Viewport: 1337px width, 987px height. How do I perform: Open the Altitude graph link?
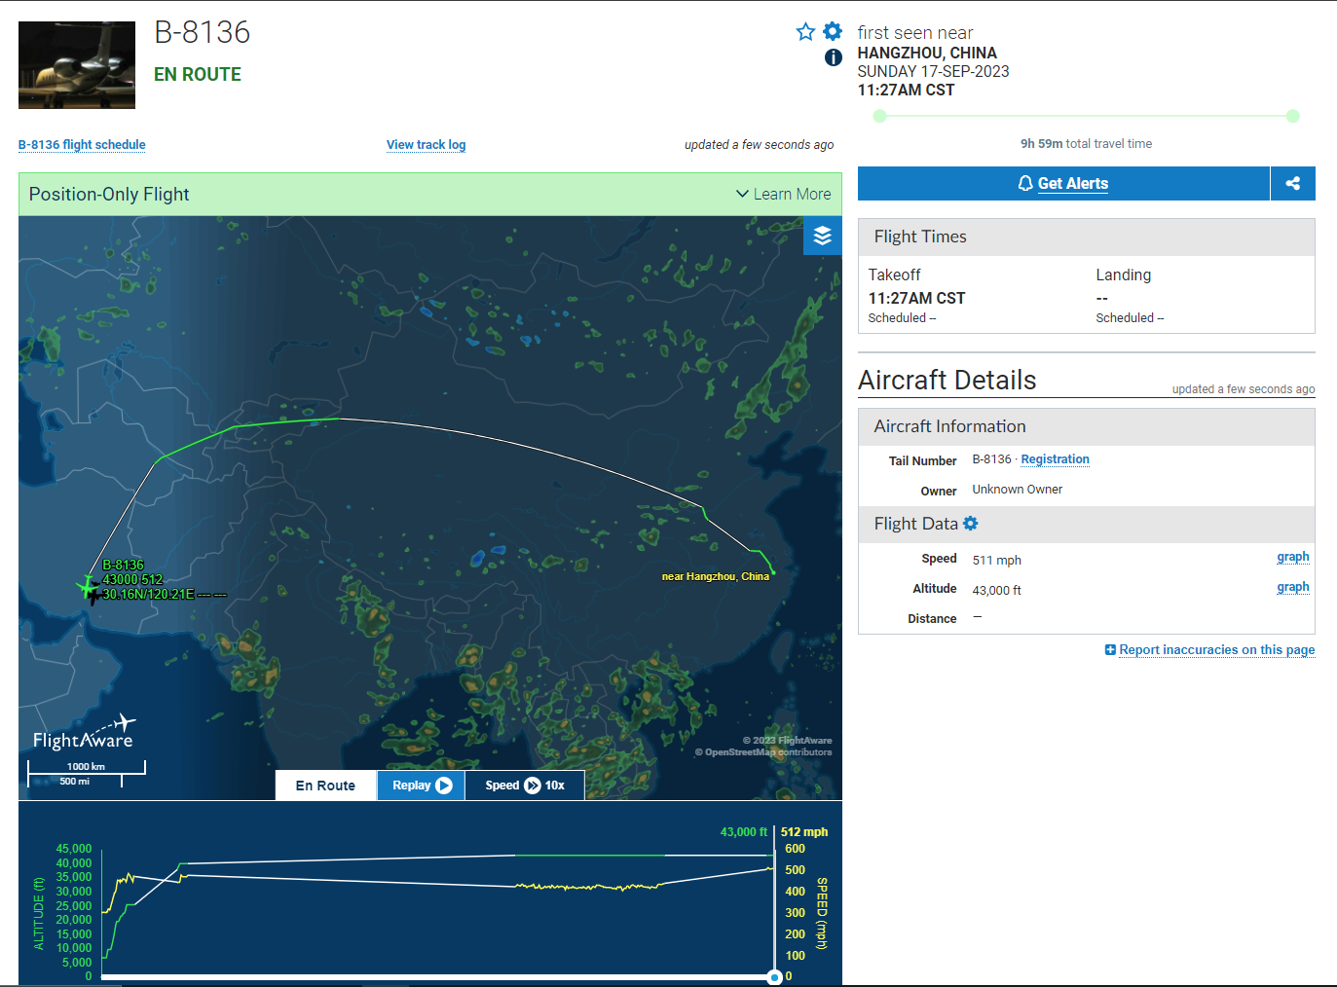click(1293, 587)
